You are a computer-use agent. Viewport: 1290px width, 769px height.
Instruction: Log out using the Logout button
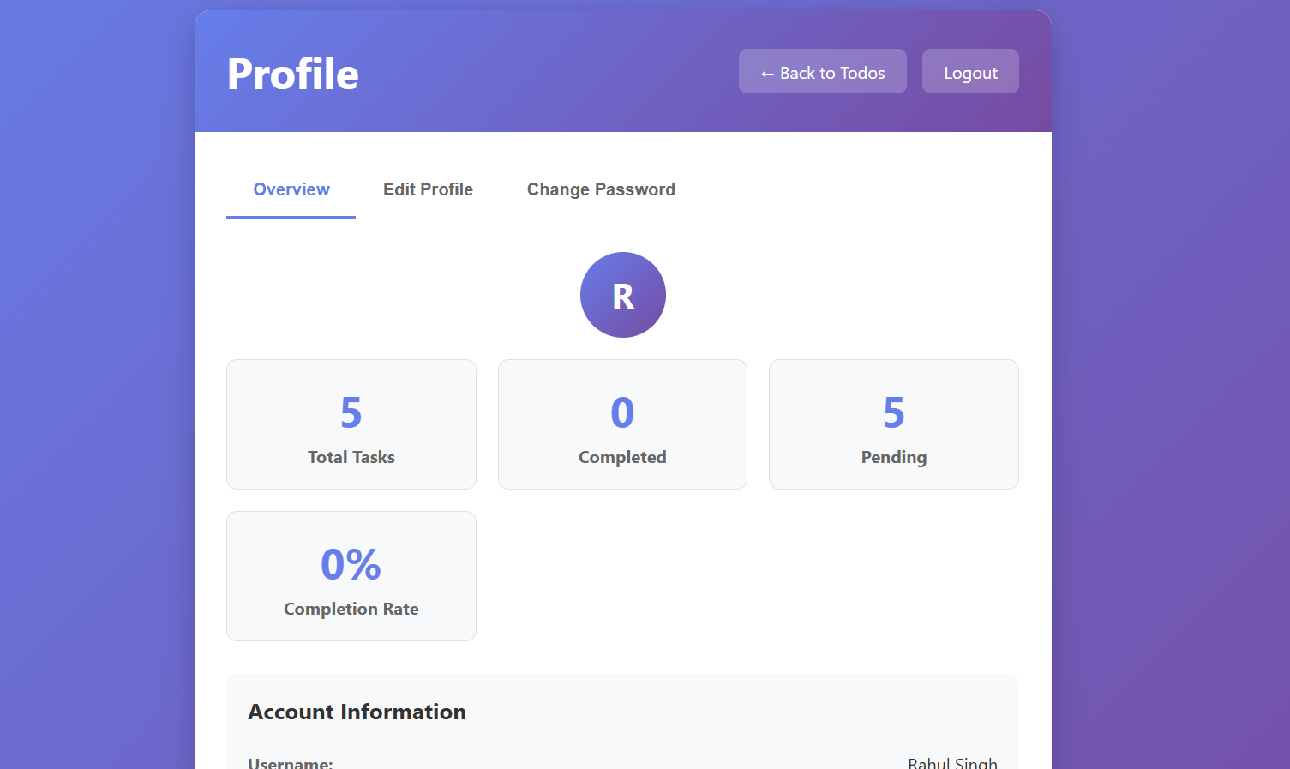click(970, 71)
